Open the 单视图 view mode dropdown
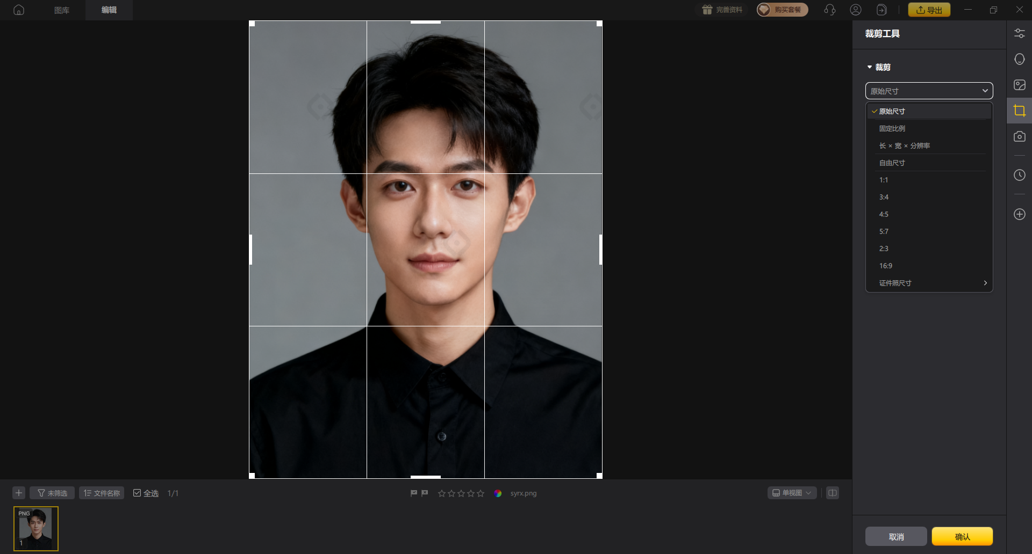 tap(792, 493)
